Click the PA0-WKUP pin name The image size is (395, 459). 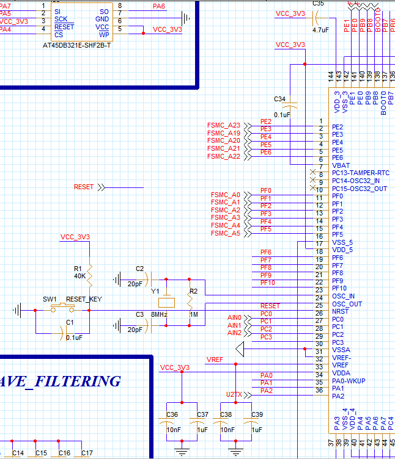349,381
